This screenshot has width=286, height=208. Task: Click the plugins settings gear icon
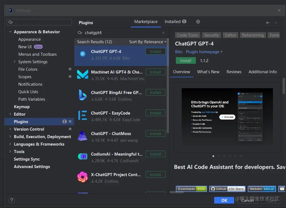pos(198,22)
